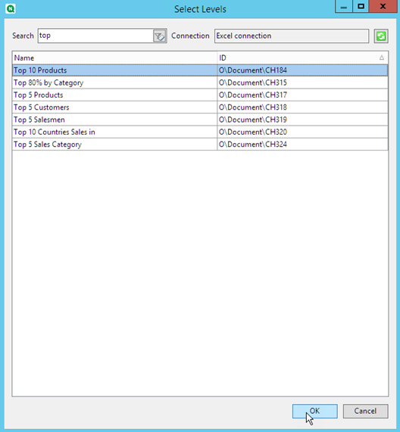Click the clear search filter icon
The height and width of the screenshot is (432, 400).
pyautogui.click(x=159, y=36)
